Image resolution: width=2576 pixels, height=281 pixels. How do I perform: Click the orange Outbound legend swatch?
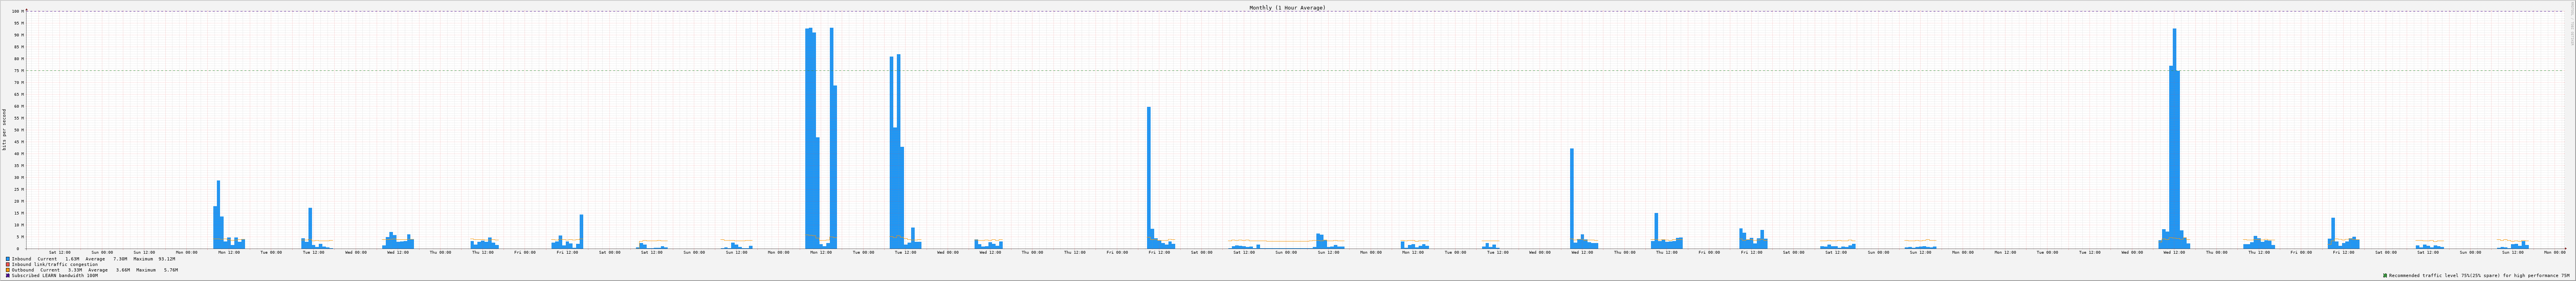click(8, 270)
